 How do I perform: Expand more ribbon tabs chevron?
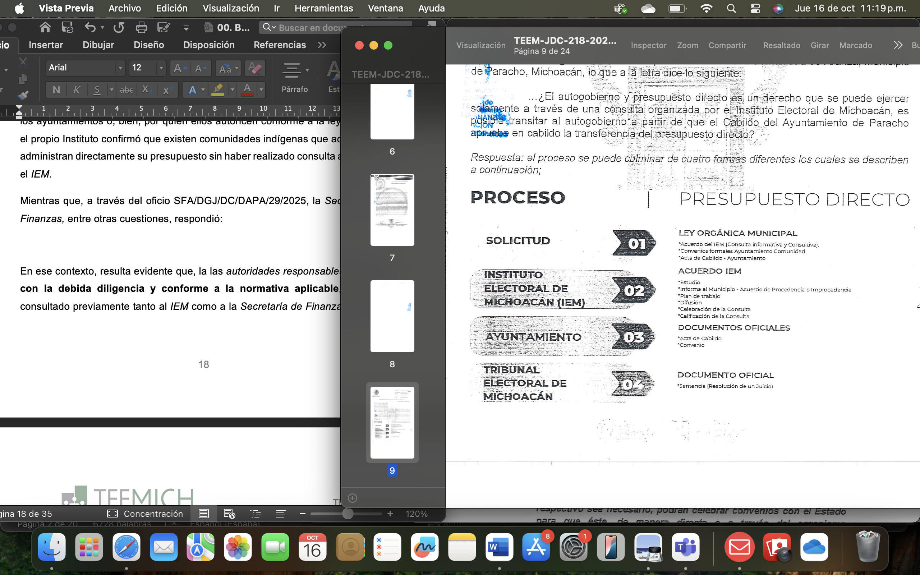pos(322,45)
